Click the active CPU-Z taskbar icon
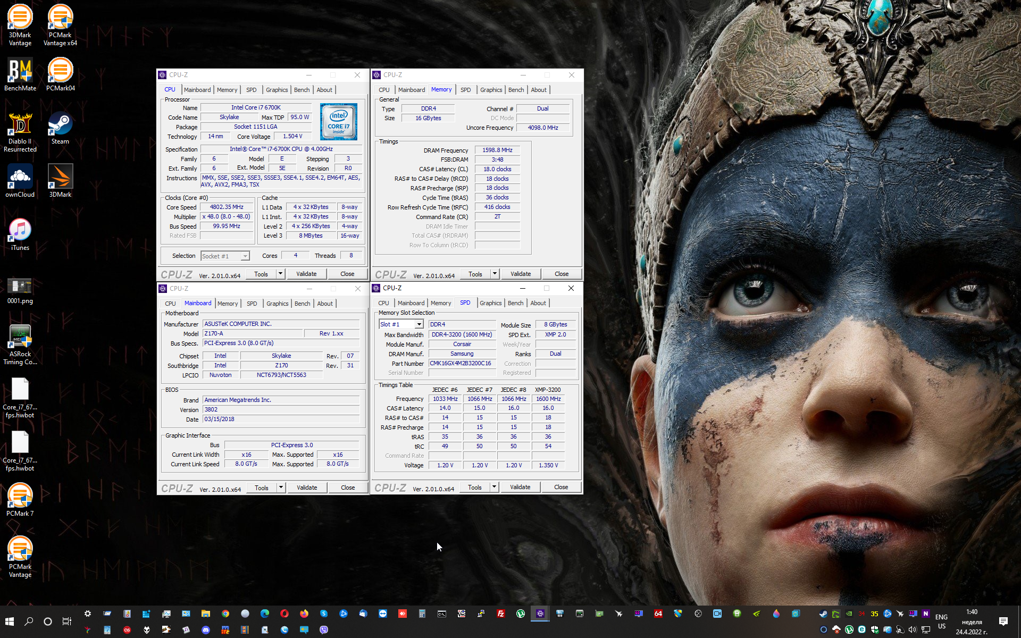 tap(540, 614)
